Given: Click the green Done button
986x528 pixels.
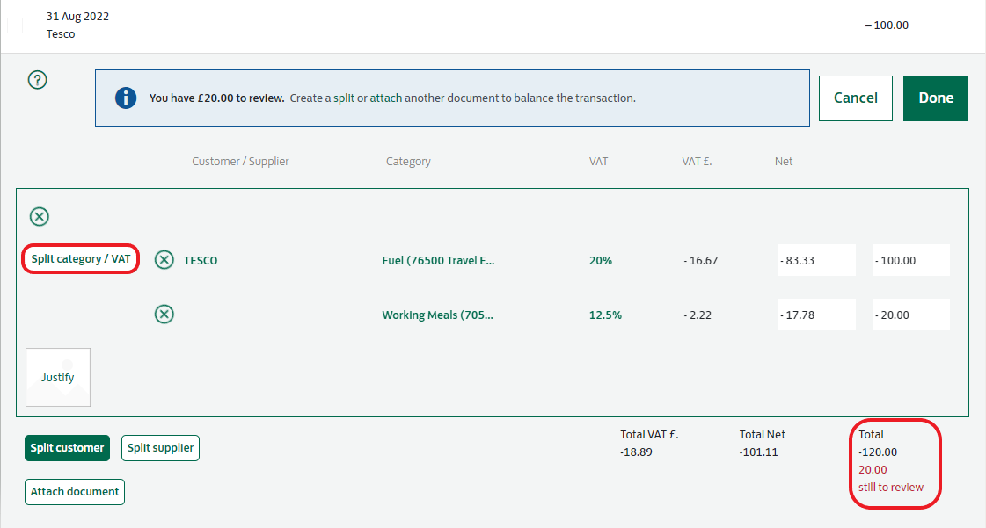Looking at the screenshot, I should 936,98.
